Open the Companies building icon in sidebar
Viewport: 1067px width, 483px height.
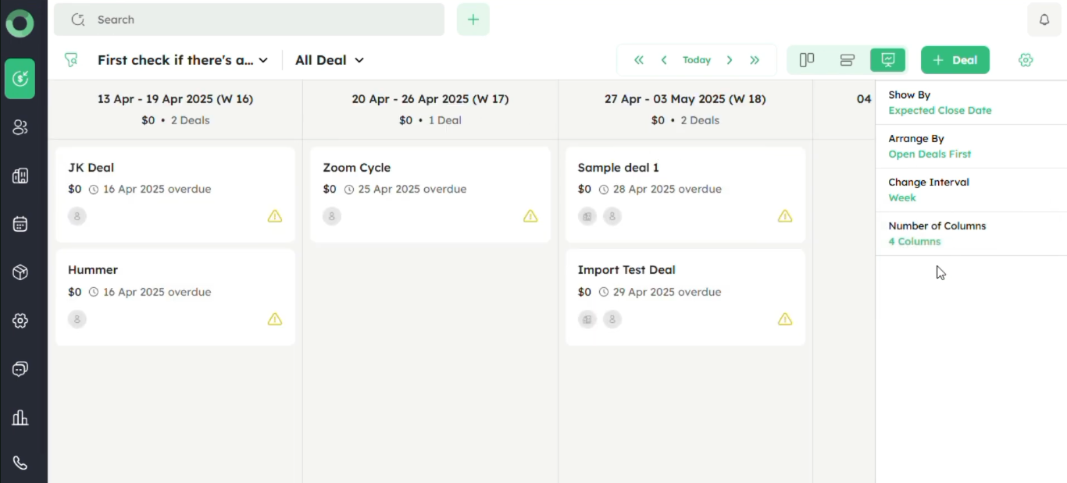tap(20, 176)
